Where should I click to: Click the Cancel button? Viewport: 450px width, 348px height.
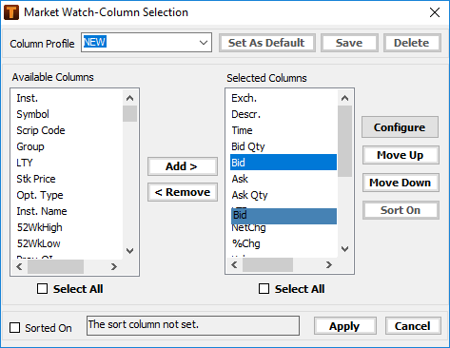(x=413, y=326)
